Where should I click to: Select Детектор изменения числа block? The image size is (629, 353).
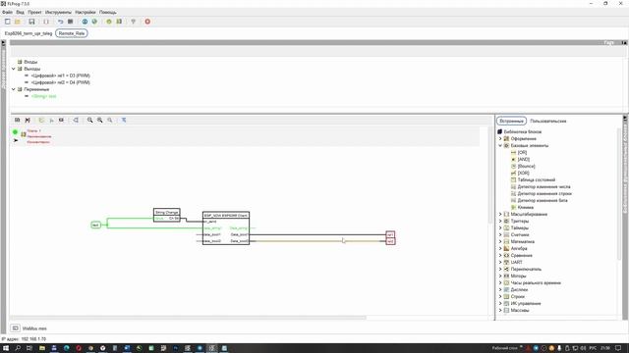[x=543, y=187]
